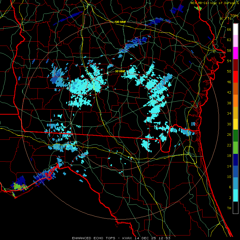The image size is (240, 240).
Task: Click the medium blue 10-14 kft legend swatch
Action: tap(235, 171)
